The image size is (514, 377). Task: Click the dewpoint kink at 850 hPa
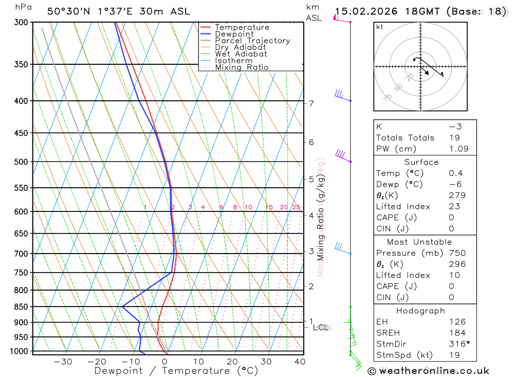point(122,307)
